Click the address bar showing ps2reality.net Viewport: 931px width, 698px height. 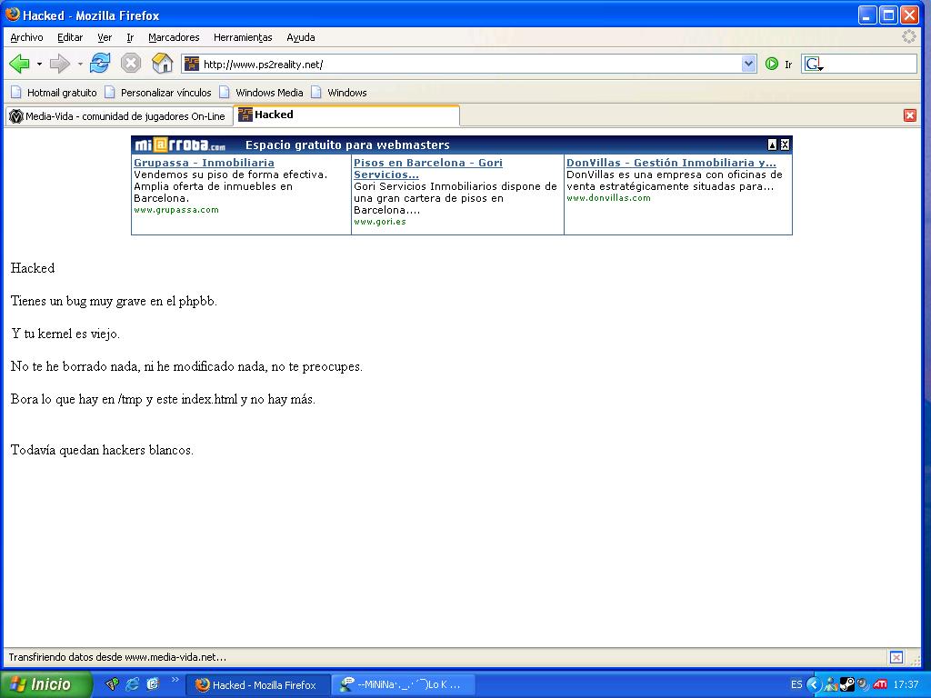click(469, 65)
